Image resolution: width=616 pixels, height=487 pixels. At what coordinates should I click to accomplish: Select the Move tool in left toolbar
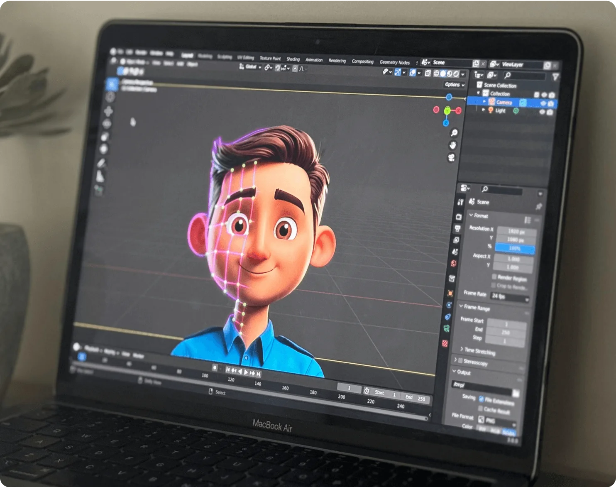[109, 111]
